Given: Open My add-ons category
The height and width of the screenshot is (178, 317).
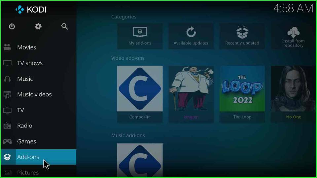Looking at the screenshot, I should click(140, 36).
